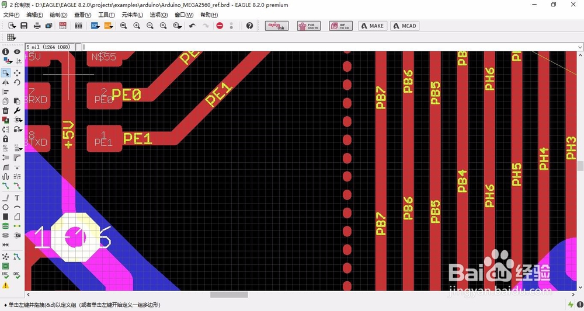Select the Circle drawing tool

[x=6, y=207]
